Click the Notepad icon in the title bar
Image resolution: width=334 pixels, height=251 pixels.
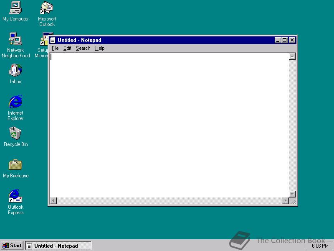pos(53,40)
